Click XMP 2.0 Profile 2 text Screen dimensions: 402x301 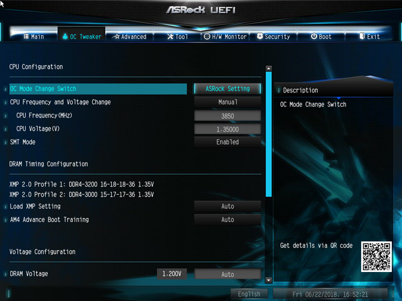(82, 195)
